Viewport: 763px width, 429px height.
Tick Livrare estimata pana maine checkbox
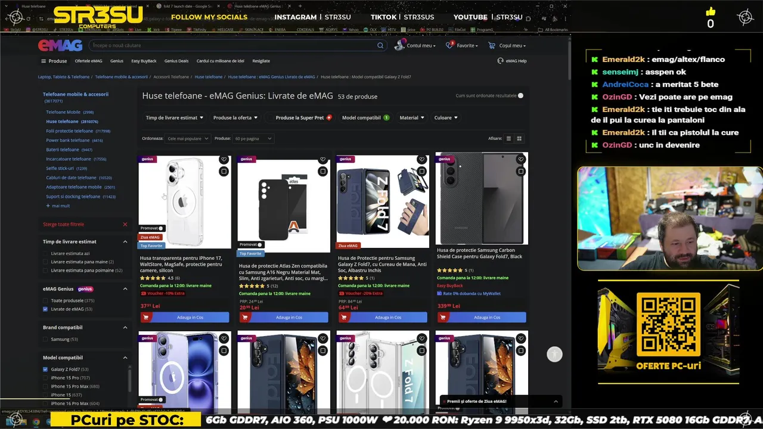[45, 262]
